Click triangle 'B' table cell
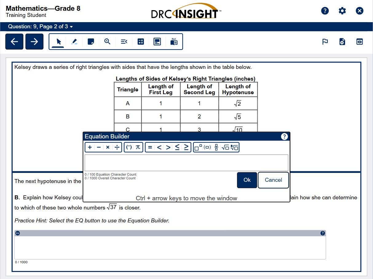 pos(128,117)
